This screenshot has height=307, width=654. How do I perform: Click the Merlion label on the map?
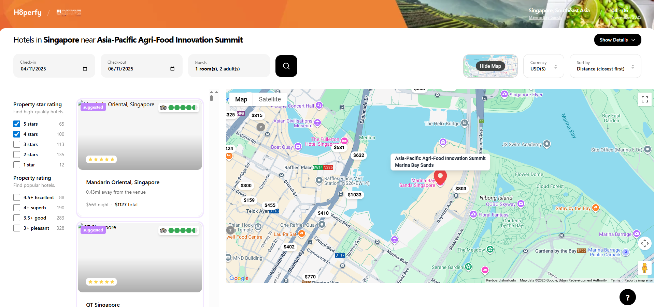coord(367,138)
